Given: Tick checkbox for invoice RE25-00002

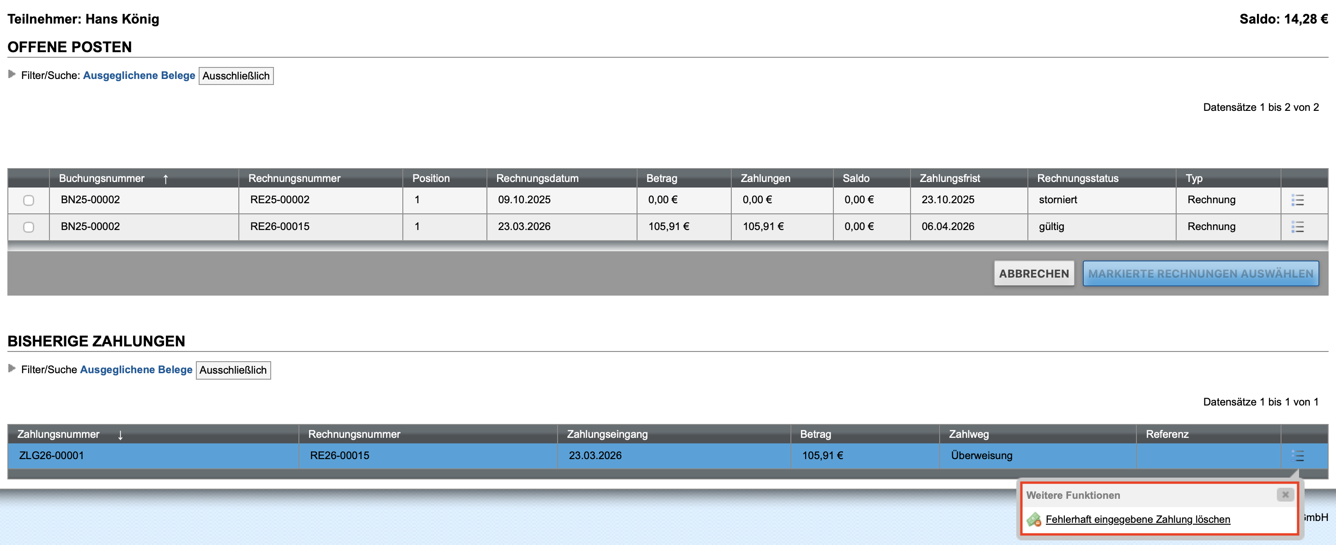Looking at the screenshot, I should pos(29,200).
